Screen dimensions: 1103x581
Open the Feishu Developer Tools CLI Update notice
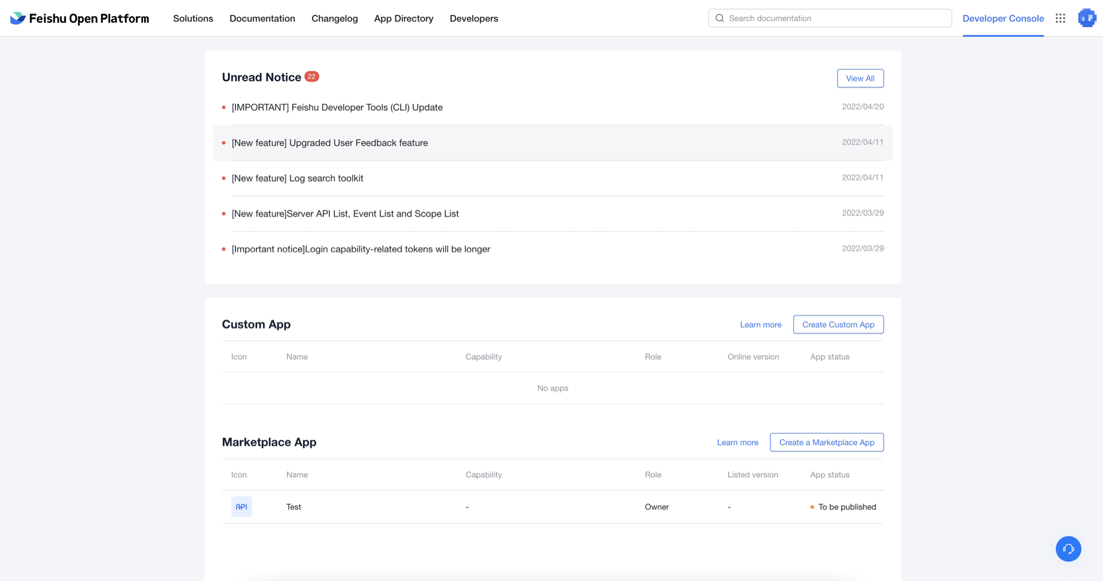[337, 107]
